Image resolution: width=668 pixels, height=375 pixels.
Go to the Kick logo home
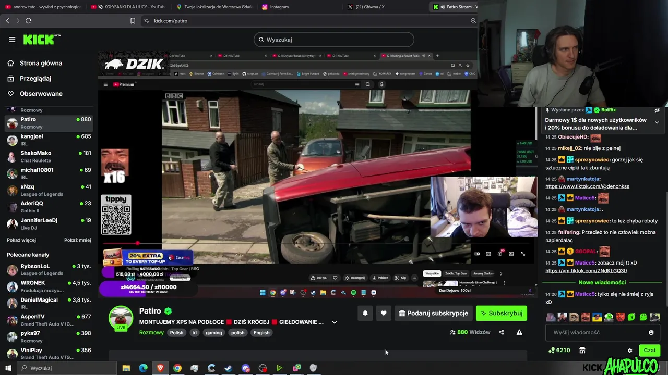pyautogui.click(x=42, y=40)
